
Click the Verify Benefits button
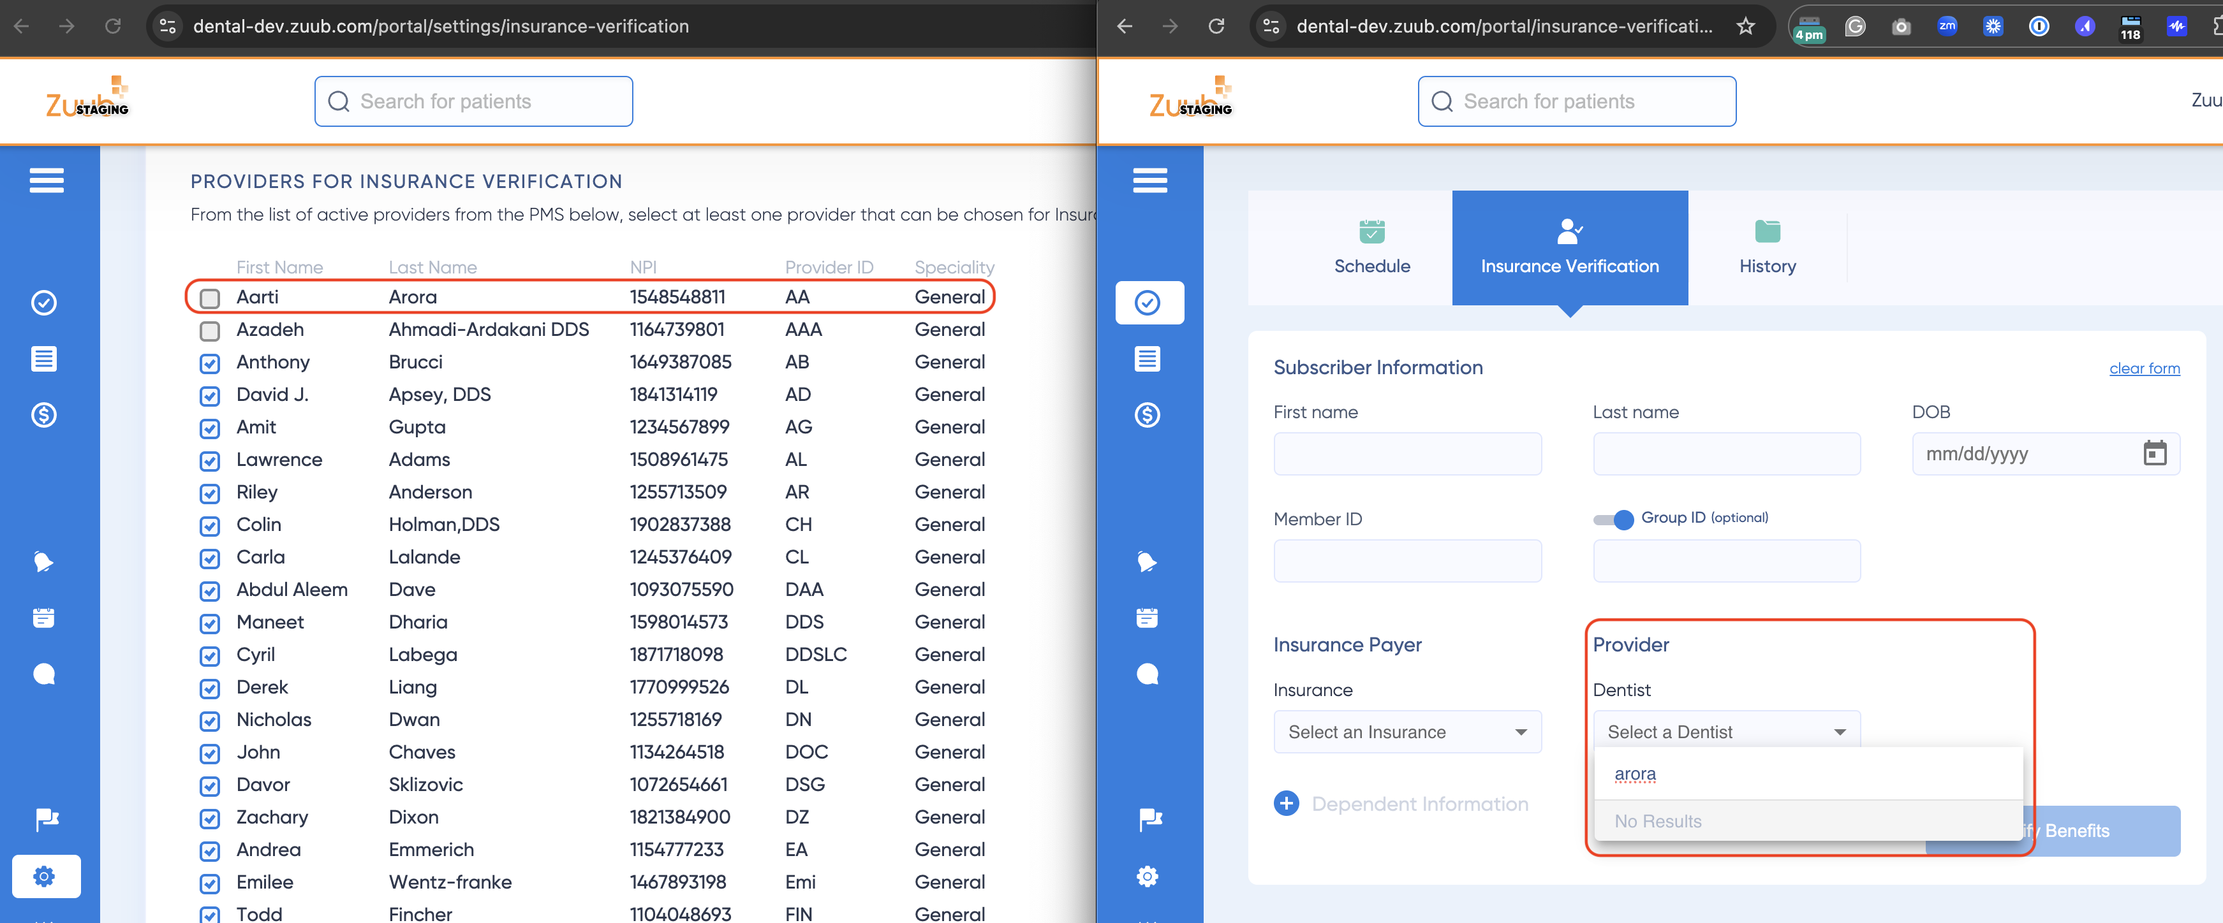(x=2106, y=831)
